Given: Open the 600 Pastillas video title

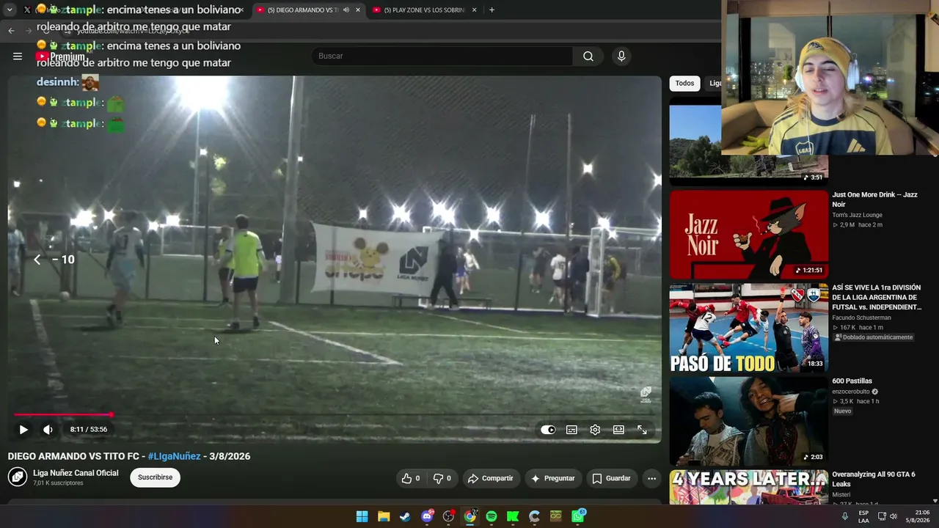Looking at the screenshot, I should [852, 381].
